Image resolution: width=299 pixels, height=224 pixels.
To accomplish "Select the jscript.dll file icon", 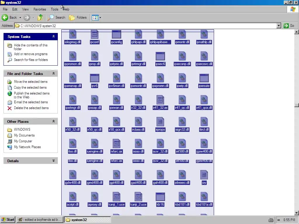I will coord(73,197).
